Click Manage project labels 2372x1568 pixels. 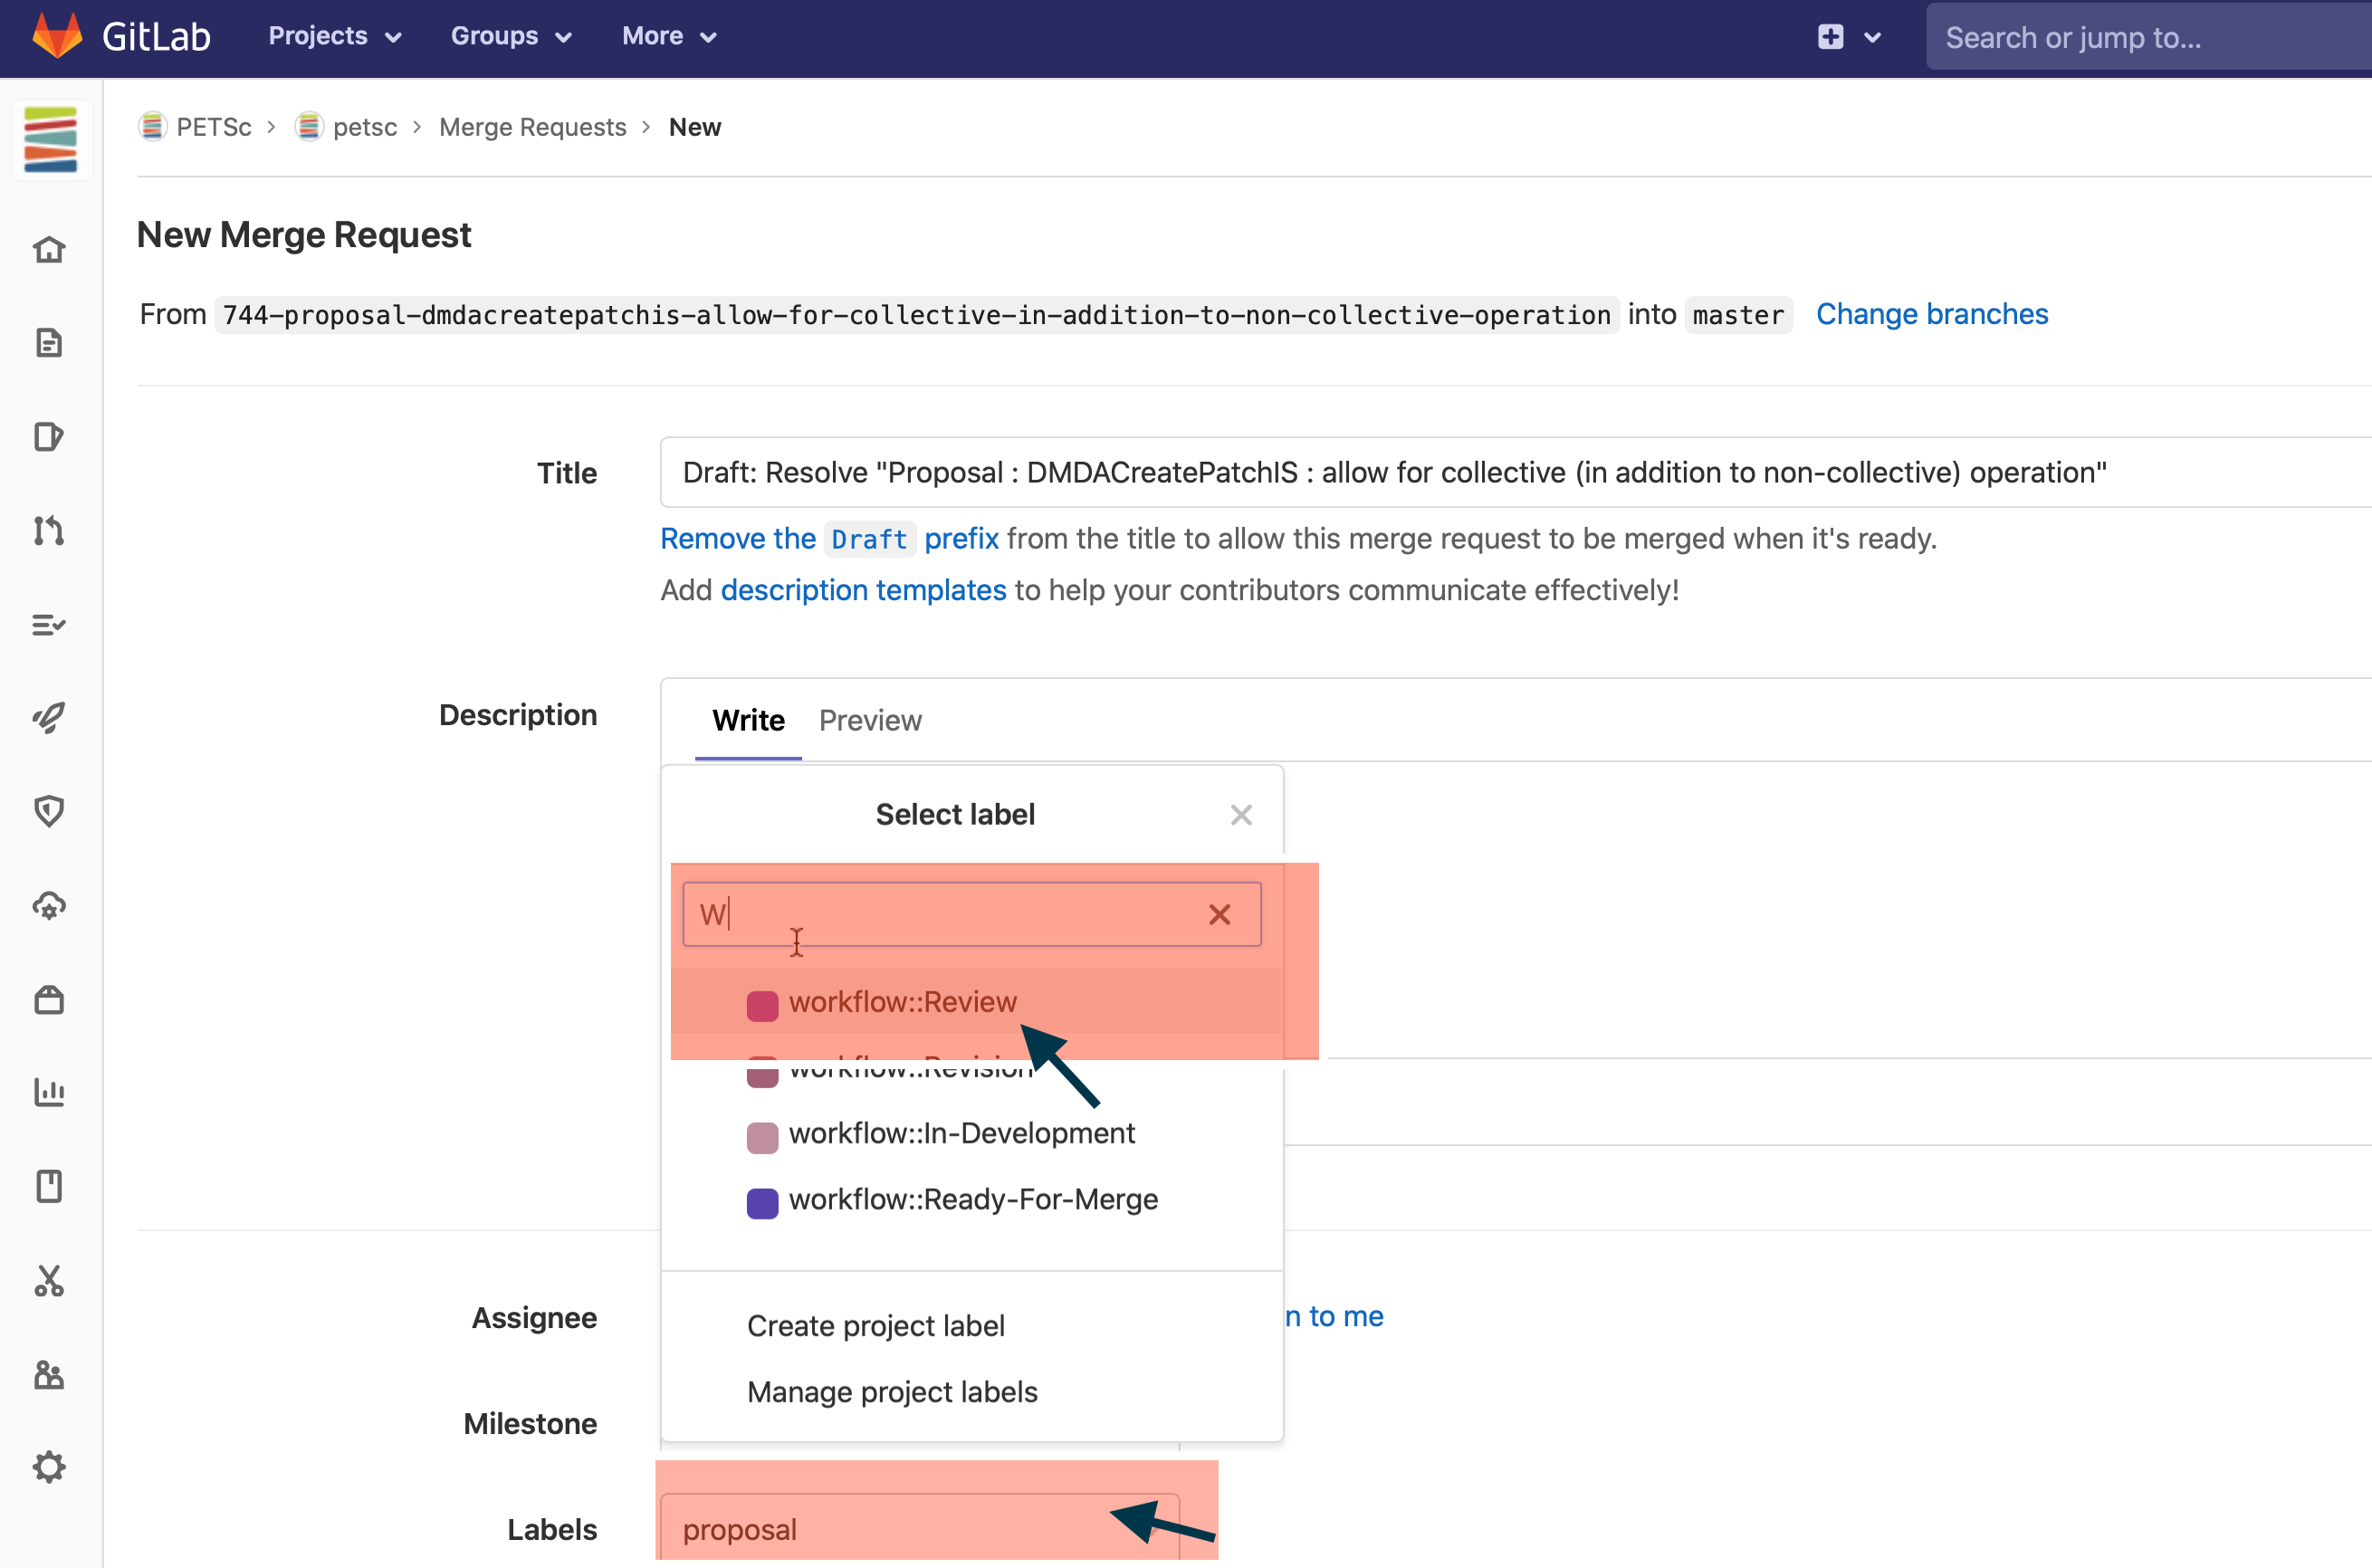point(892,1392)
